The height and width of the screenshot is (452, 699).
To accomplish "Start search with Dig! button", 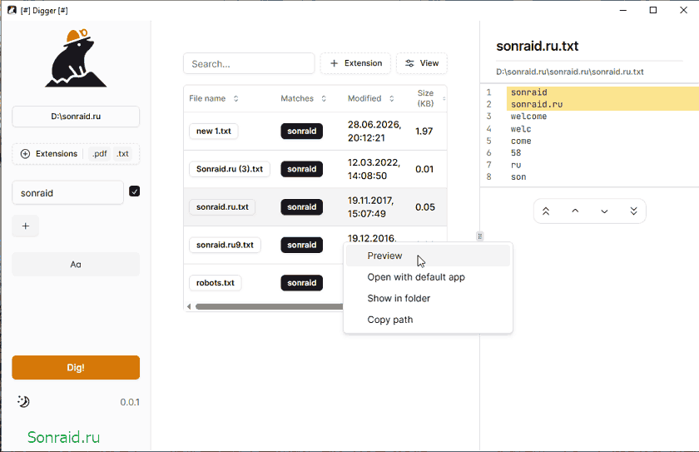I will click(76, 368).
